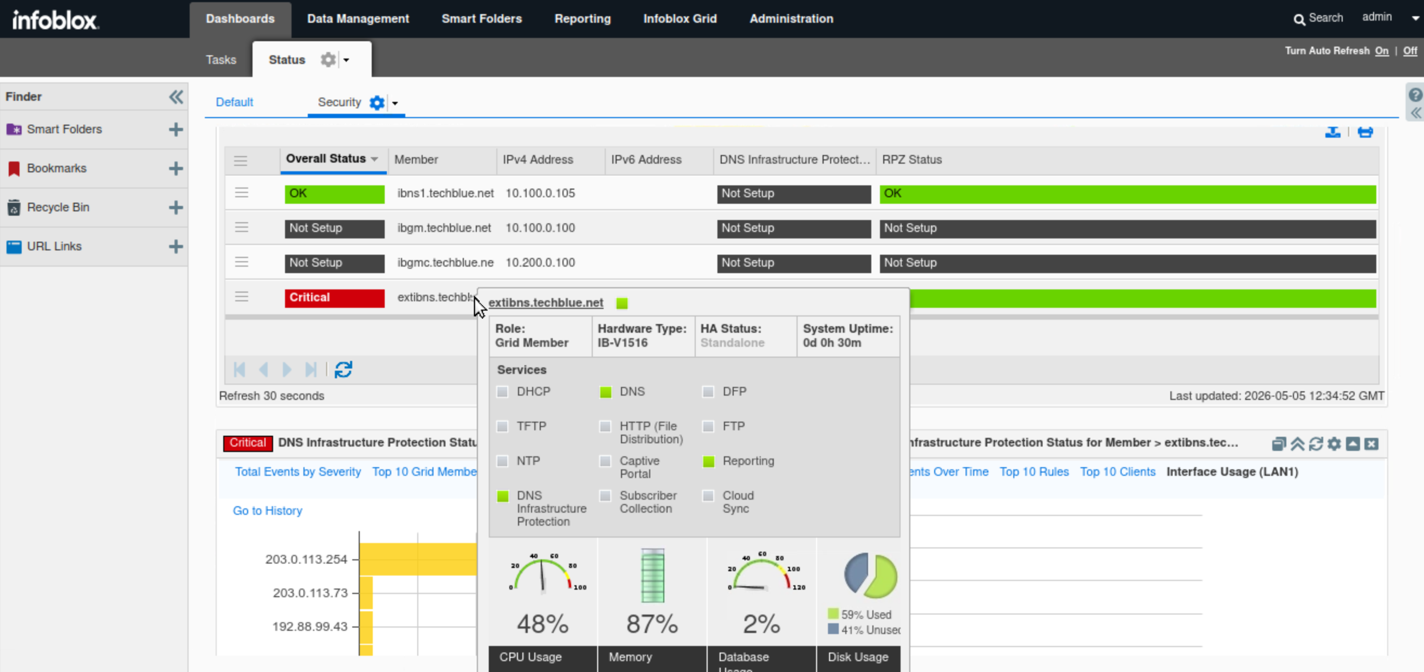Go to the next page of members
Screen dimensions: 1424x672
pyautogui.click(x=287, y=370)
